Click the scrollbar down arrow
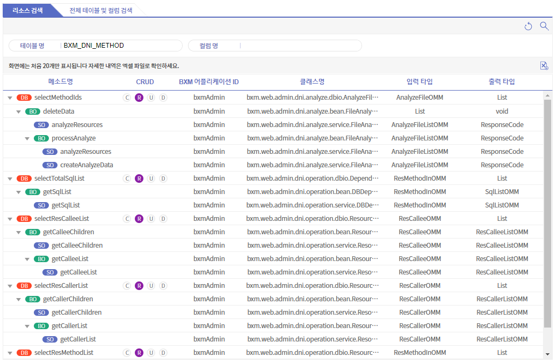557x364 pixels. (x=547, y=354)
